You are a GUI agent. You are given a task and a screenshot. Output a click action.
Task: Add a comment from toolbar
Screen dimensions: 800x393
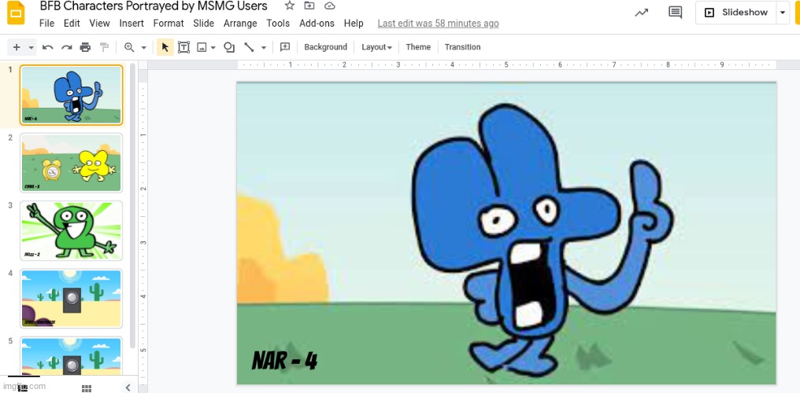[285, 47]
